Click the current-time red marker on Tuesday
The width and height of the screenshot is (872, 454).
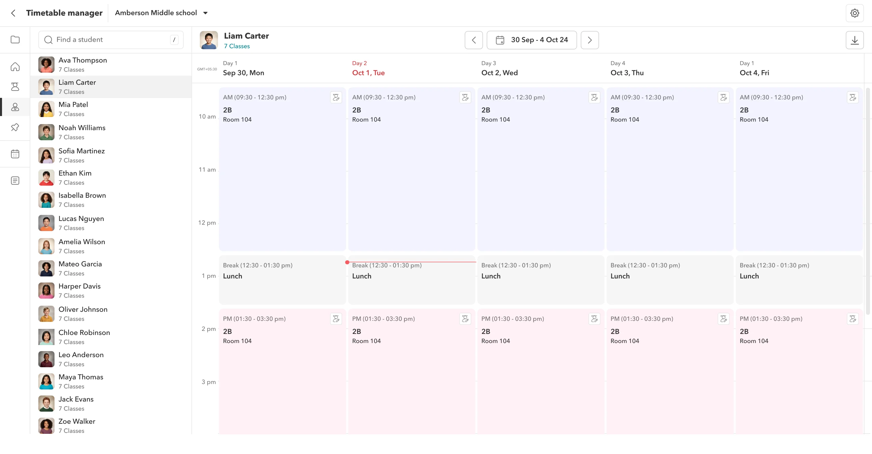pyautogui.click(x=347, y=262)
